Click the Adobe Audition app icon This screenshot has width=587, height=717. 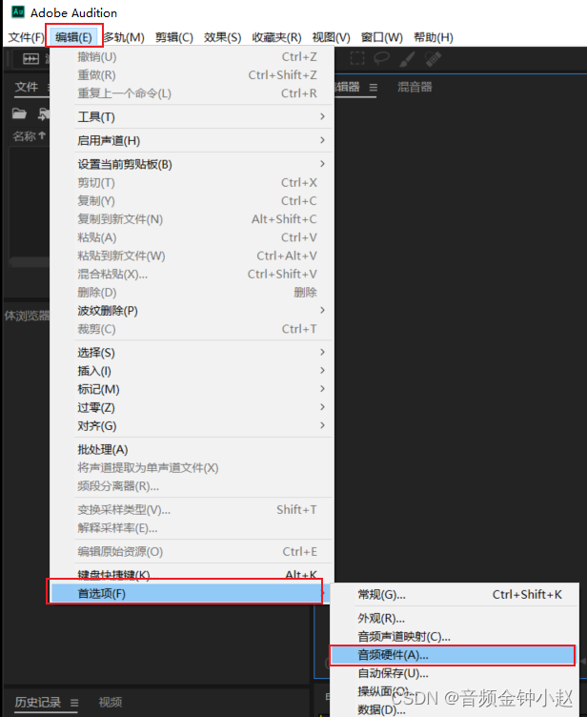pos(18,11)
